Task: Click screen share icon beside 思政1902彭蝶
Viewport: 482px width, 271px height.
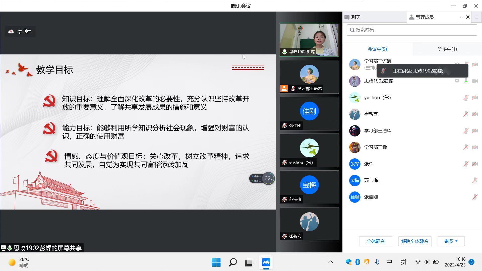Action: 457,81
